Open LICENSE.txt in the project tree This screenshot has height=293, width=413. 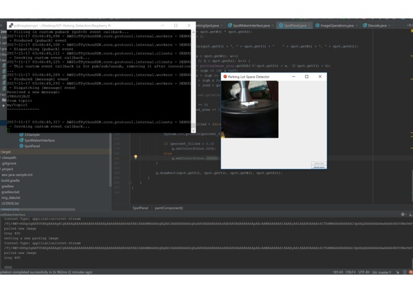pyautogui.click(x=10, y=203)
